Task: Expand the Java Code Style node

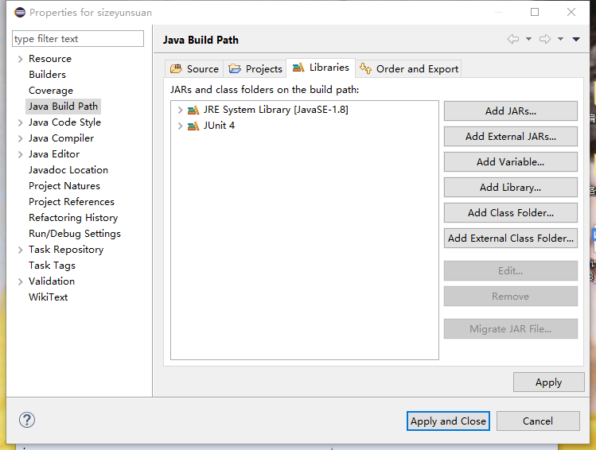Action: pos(21,122)
